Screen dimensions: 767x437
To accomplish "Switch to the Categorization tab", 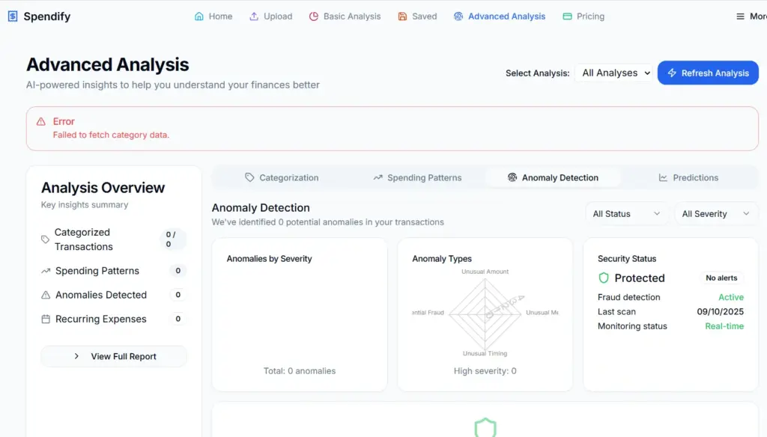I will pos(282,177).
